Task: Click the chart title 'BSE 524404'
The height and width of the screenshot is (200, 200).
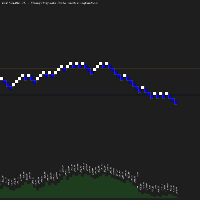Action: 11,3
